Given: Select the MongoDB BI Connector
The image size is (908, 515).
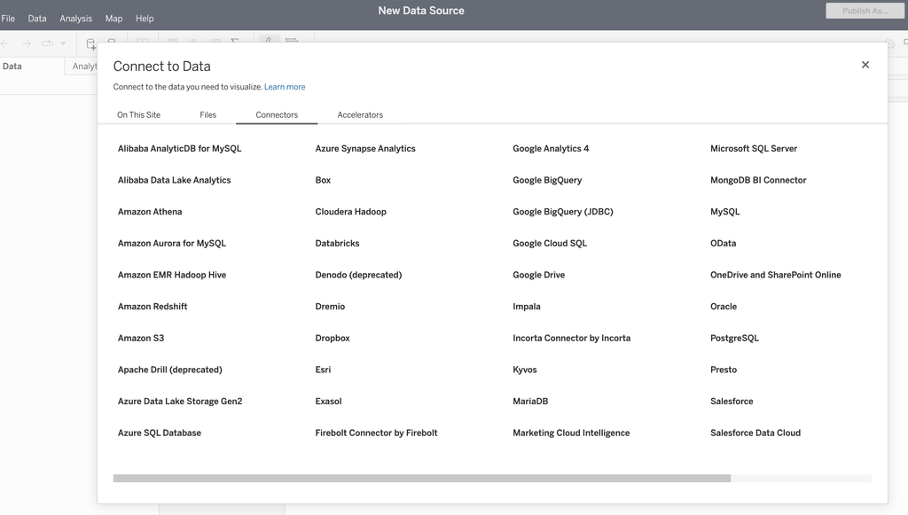Looking at the screenshot, I should click(x=758, y=180).
